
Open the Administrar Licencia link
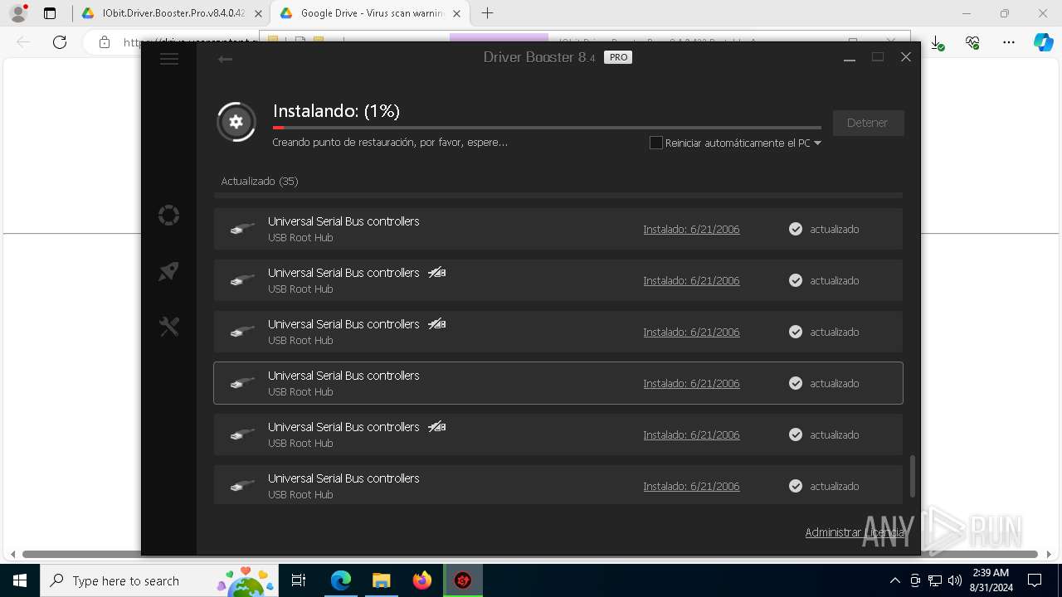[855, 532]
